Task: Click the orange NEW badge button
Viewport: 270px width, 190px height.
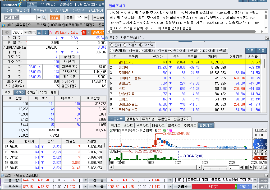Action: click(x=55, y=17)
